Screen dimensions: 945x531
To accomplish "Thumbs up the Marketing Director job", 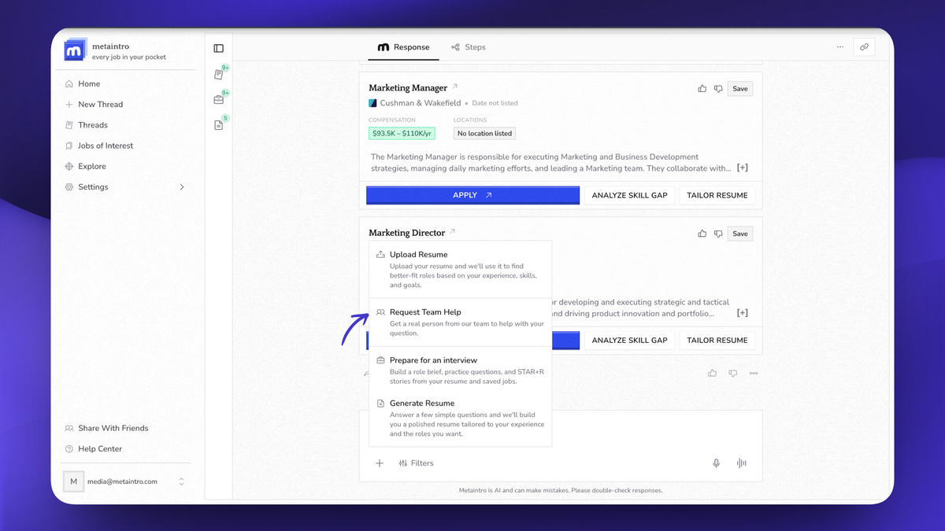I will 702,234.
